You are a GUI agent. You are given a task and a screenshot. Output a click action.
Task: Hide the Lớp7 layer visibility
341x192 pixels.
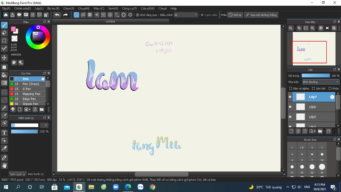pyautogui.click(x=290, y=97)
